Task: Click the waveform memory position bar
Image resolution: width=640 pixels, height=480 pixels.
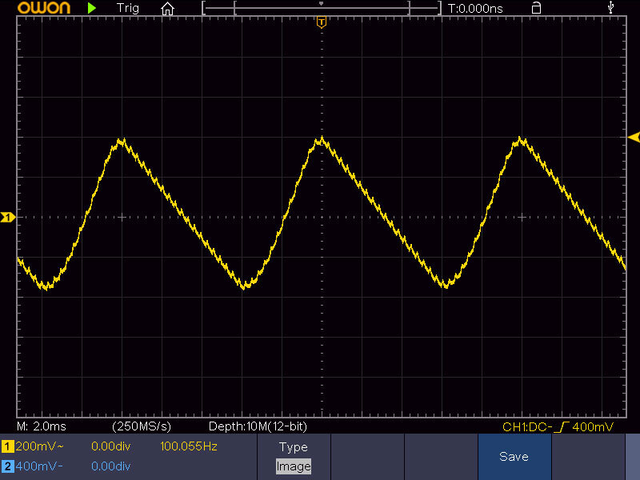Action: [322, 8]
